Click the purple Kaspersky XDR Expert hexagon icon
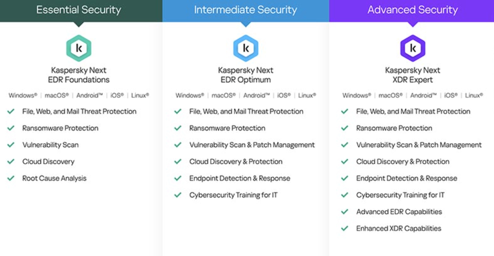494x256 pixels. (x=413, y=48)
